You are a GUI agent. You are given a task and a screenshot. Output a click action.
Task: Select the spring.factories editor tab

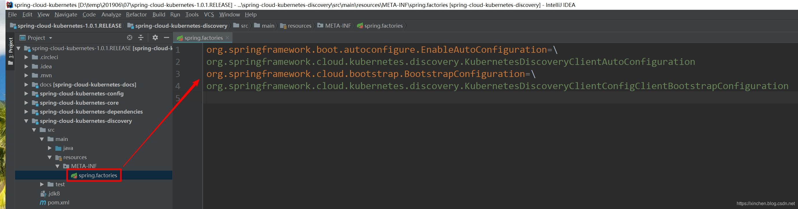pos(200,38)
